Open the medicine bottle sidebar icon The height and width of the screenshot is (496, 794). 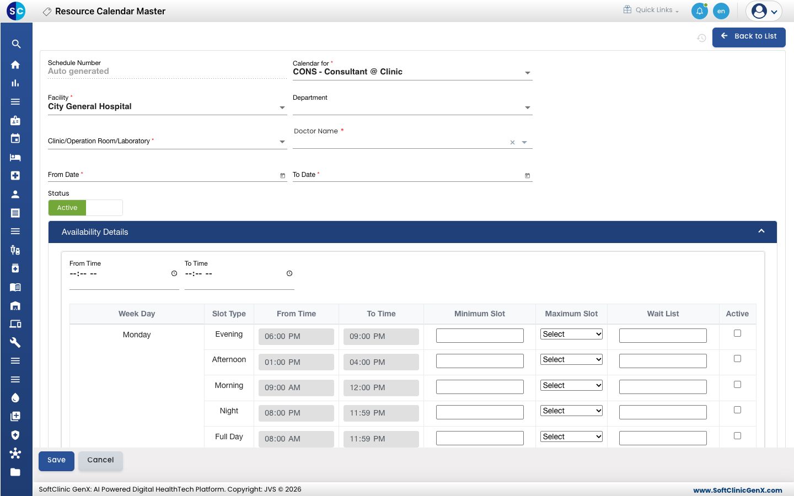15,268
